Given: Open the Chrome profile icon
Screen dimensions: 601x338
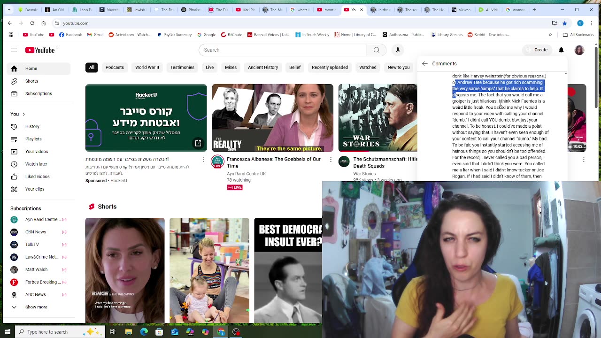Looking at the screenshot, I should [x=580, y=23].
